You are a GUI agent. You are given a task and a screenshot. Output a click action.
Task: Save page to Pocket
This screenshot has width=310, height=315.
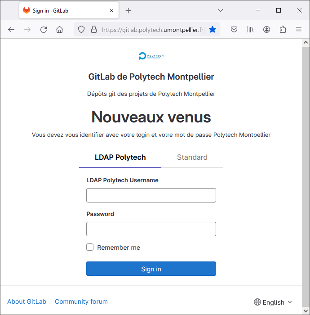(234, 30)
